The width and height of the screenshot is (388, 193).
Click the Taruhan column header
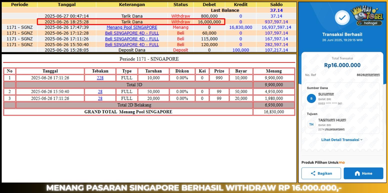153,71
